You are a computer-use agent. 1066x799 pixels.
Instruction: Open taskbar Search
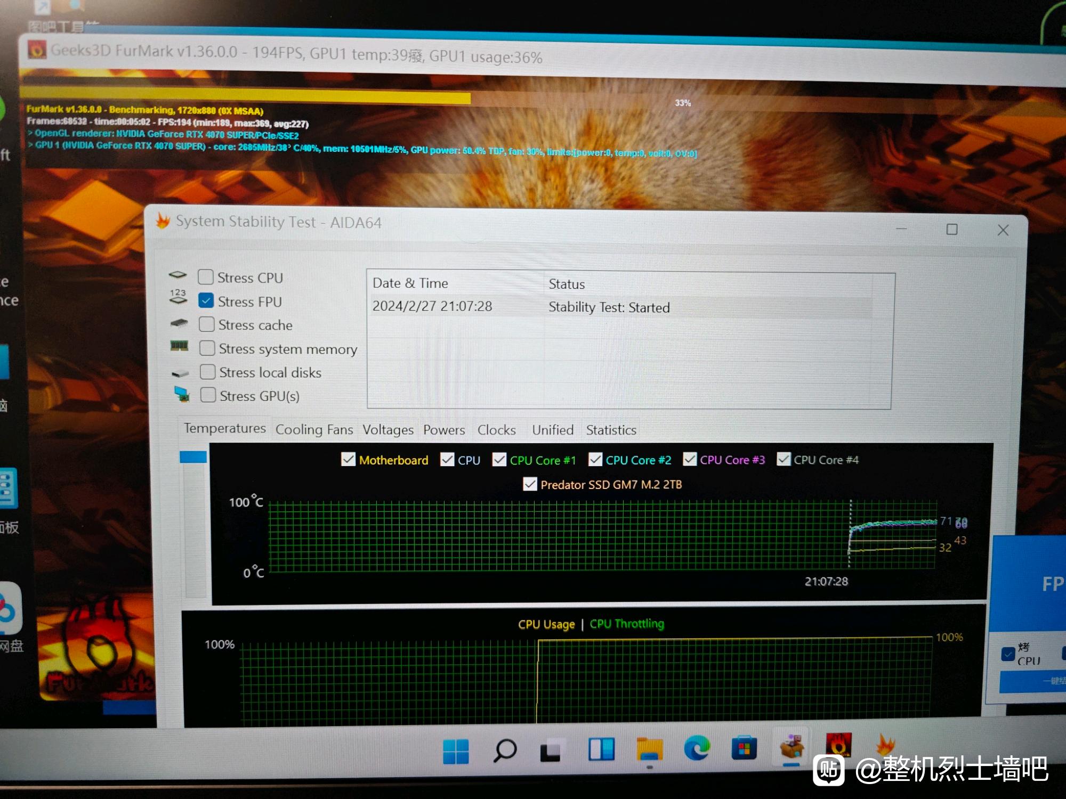[x=504, y=751]
